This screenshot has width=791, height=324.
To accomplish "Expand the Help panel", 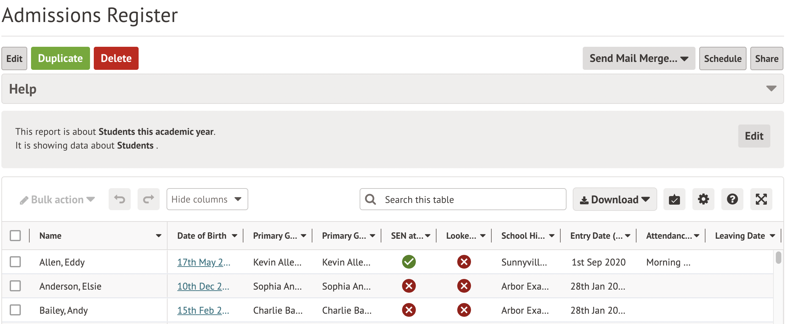I will pos(771,89).
